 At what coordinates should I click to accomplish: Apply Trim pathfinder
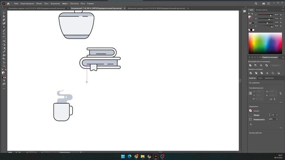click(256, 73)
